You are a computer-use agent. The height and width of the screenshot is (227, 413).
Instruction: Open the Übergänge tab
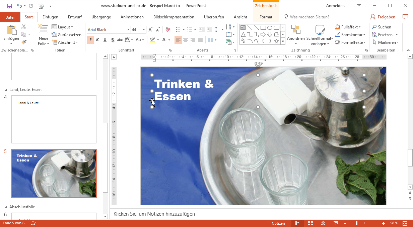tap(101, 17)
